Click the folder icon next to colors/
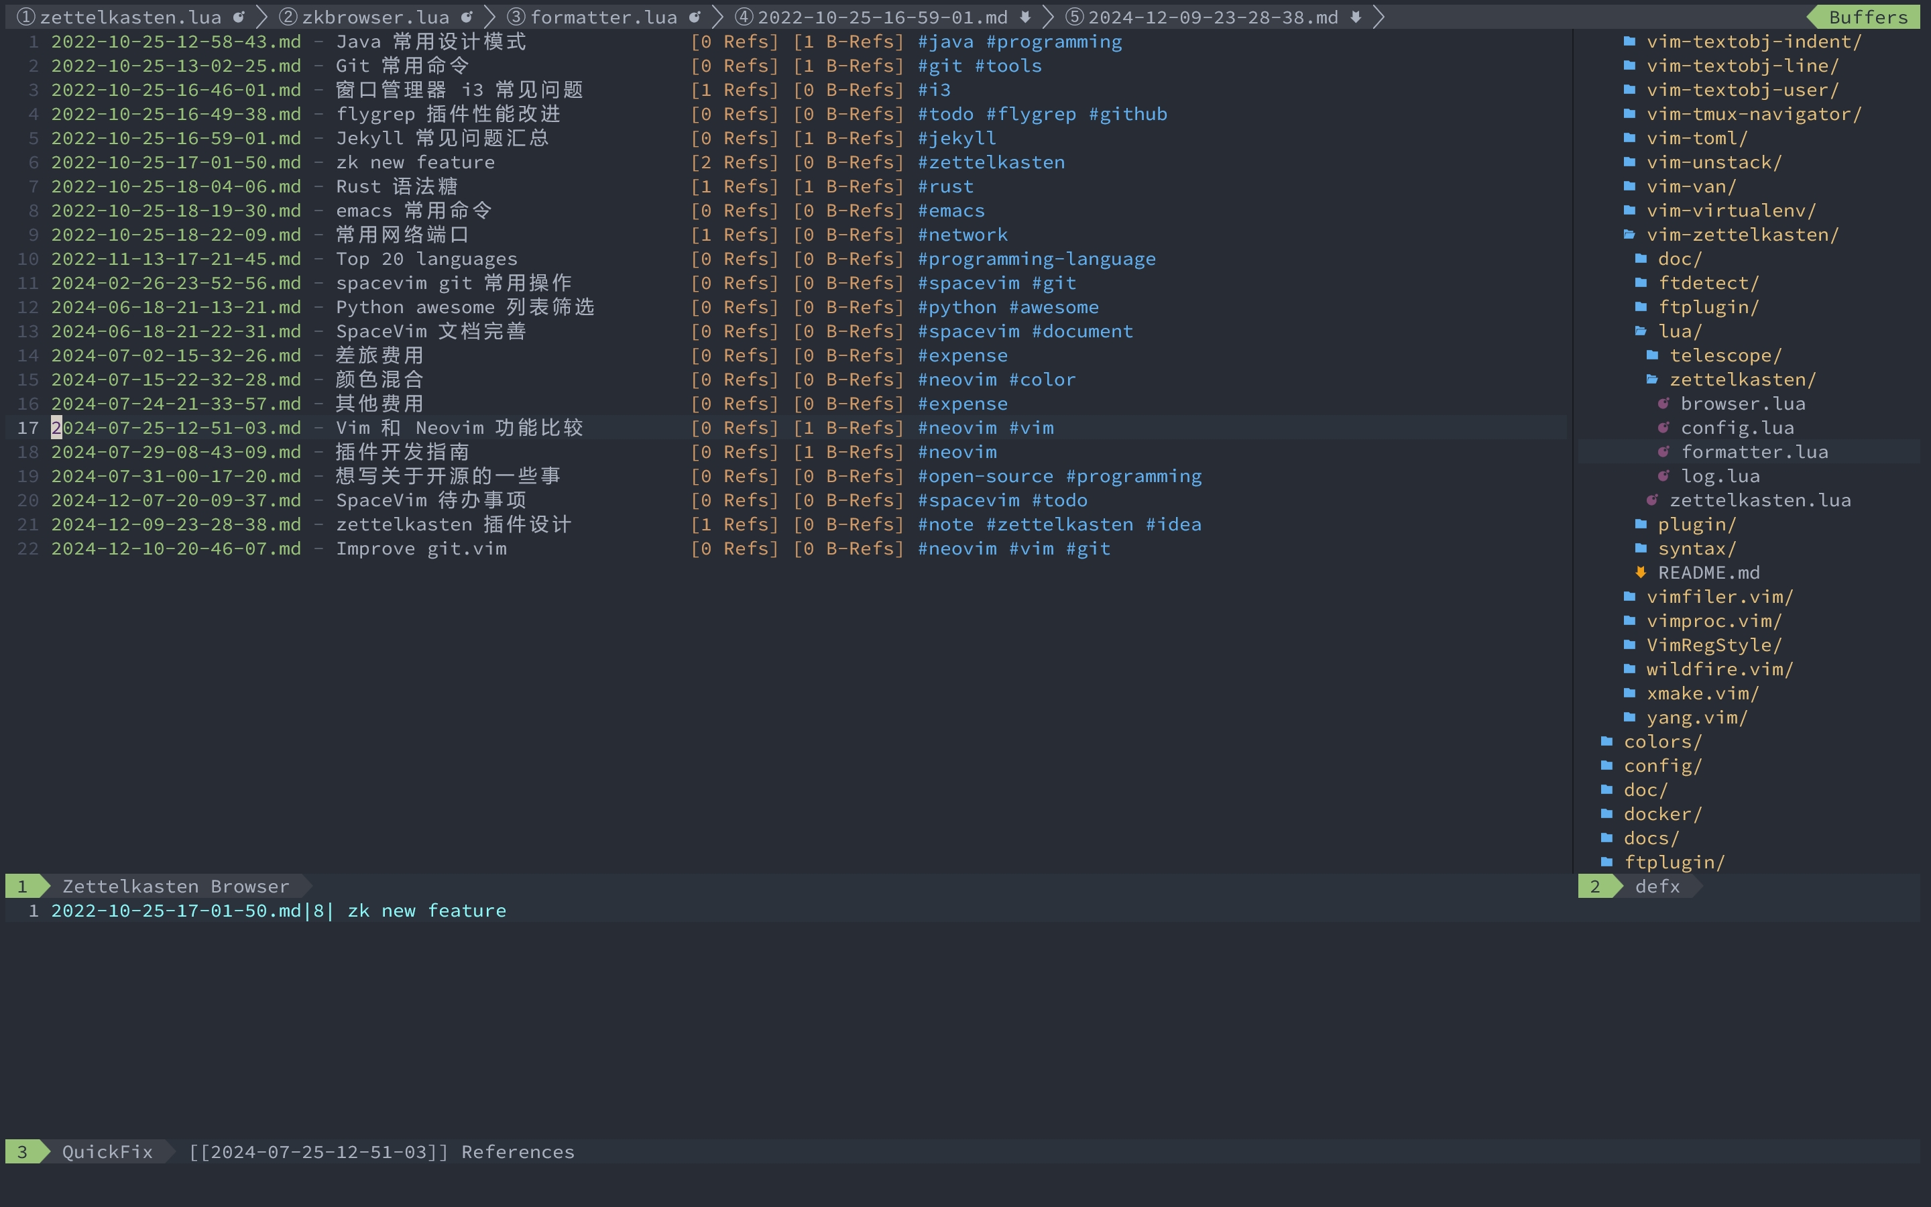1931x1207 pixels. pyautogui.click(x=1606, y=742)
